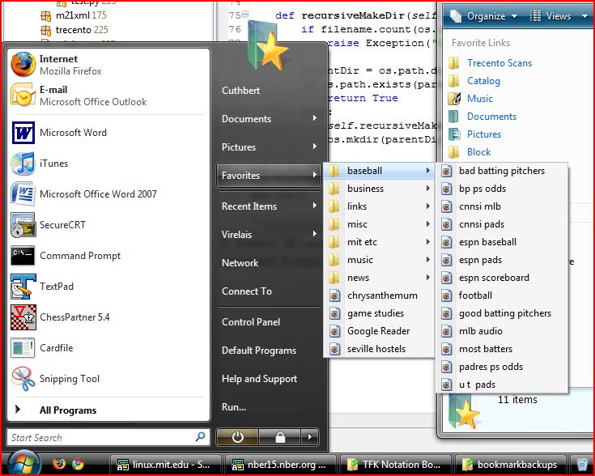Open Google Reader favorite

(379, 331)
